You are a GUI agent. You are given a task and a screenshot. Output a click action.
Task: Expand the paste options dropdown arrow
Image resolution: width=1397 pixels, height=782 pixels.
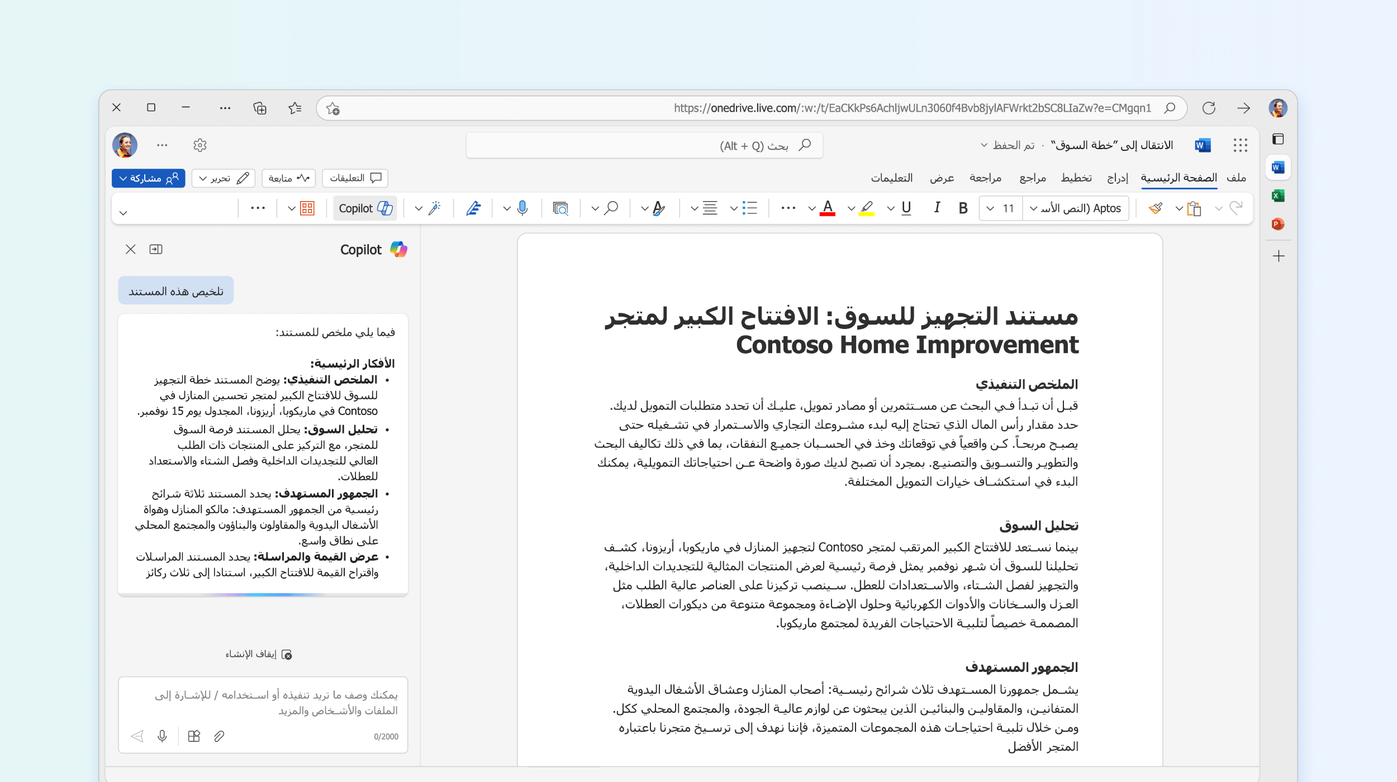(1179, 209)
